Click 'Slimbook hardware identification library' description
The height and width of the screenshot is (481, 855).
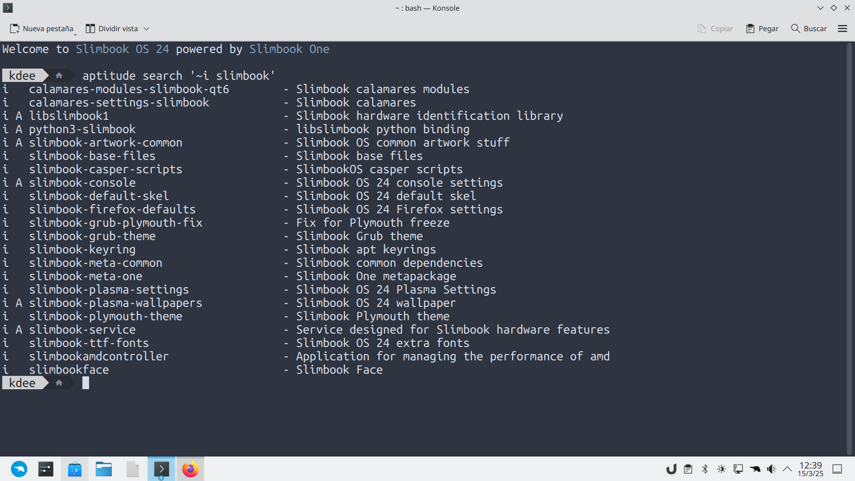coord(430,116)
